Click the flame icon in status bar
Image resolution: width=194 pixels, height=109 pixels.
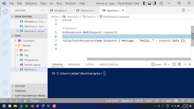pyautogui.click(x=25, y=101)
